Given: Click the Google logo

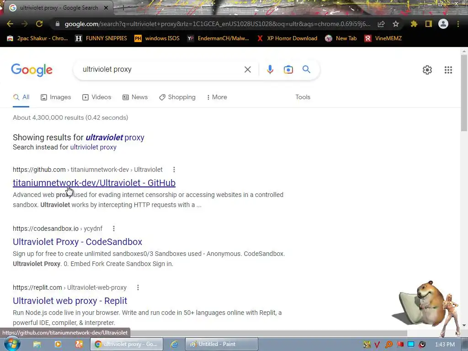Looking at the screenshot, I should (x=32, y=70).
